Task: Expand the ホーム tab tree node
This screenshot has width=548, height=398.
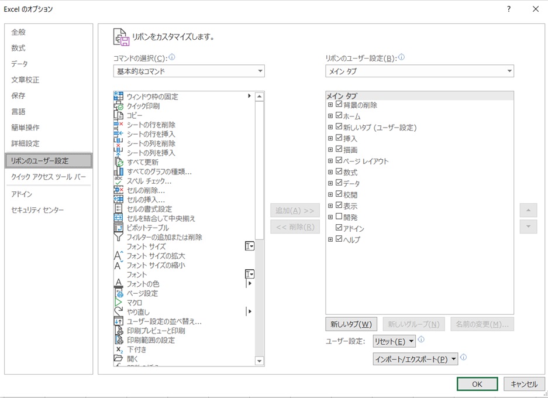Action: pos(330,116)
